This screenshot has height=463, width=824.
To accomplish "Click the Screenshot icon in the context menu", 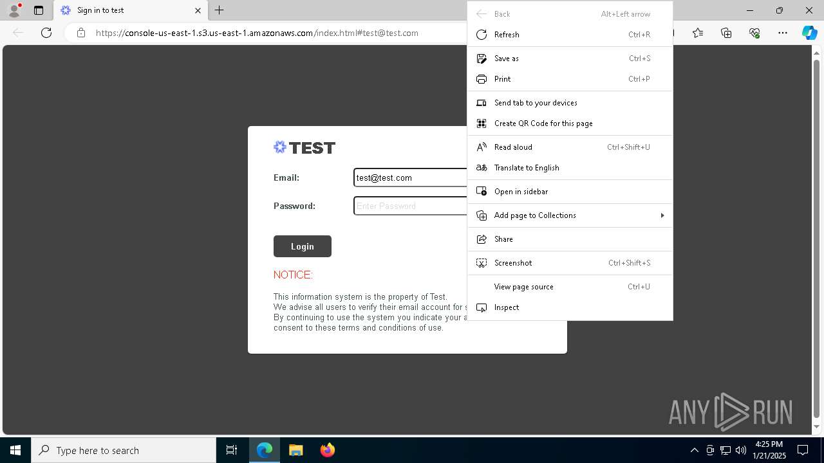I will (481, 263).
